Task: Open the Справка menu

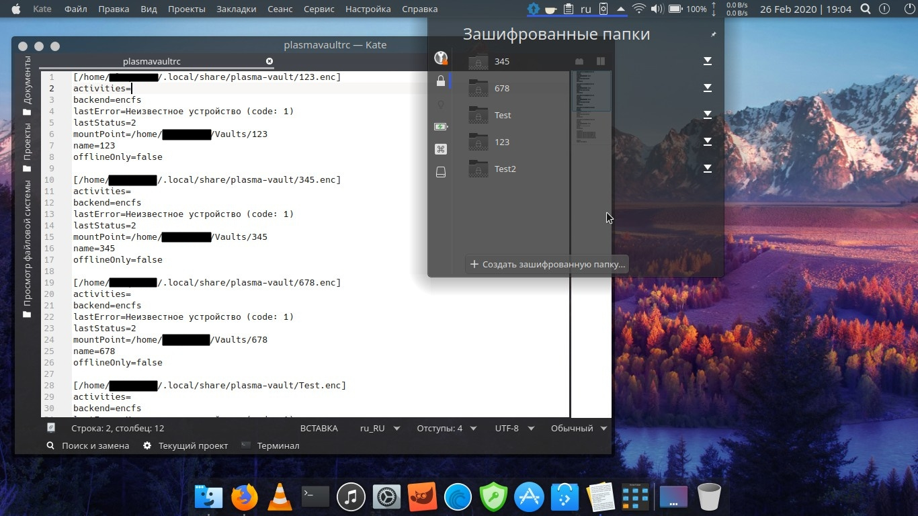Action: pyautogui.click(x=419, y=9)
